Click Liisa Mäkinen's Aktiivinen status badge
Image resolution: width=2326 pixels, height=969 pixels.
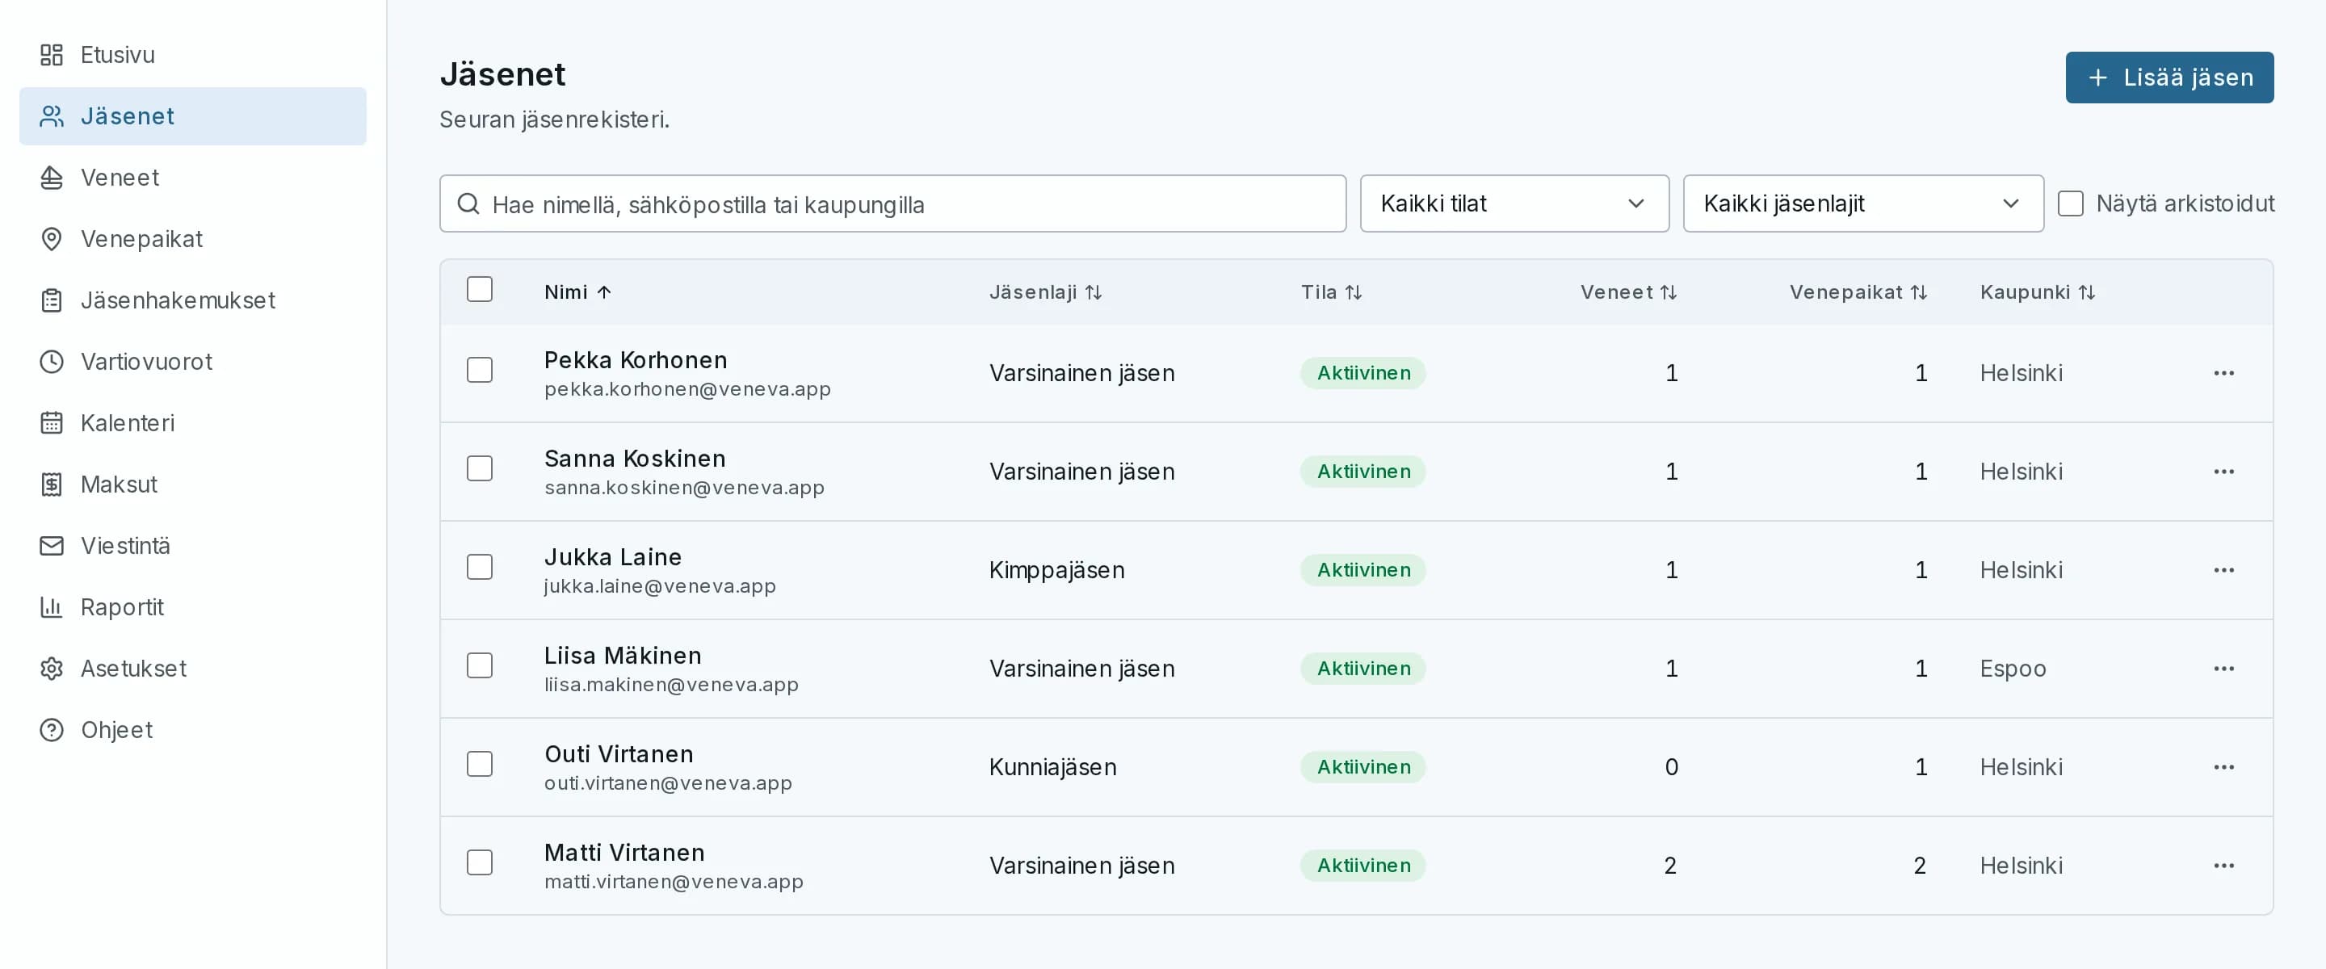point(1362,669)
